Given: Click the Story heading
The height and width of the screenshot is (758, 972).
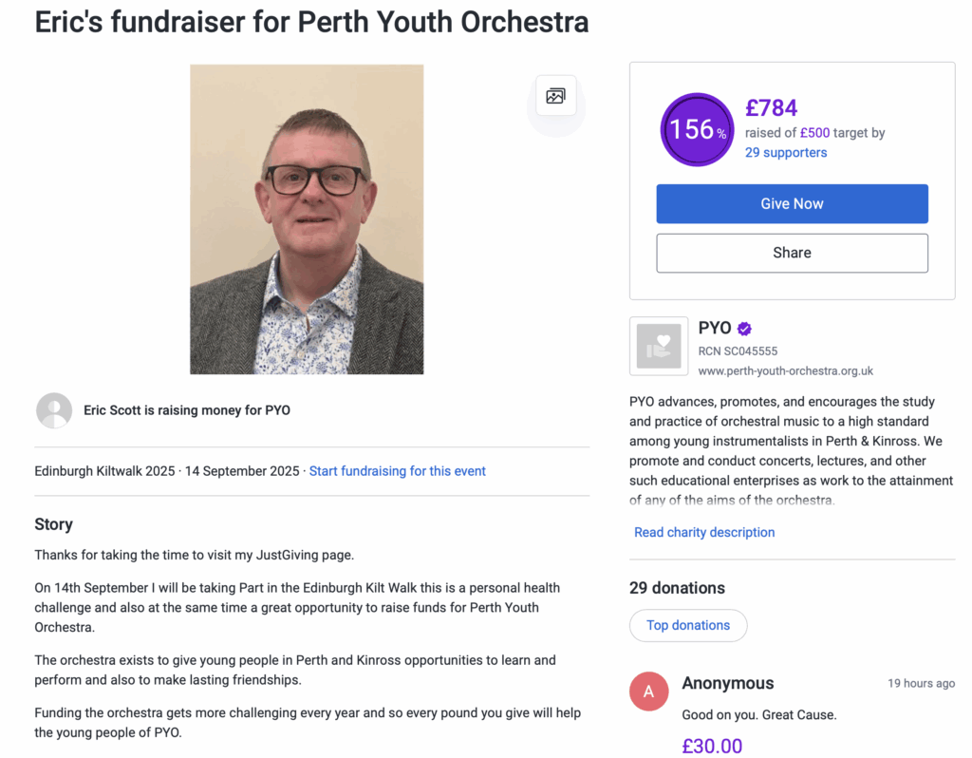Looking at the screenshot, I should click(x=53, y=524).
